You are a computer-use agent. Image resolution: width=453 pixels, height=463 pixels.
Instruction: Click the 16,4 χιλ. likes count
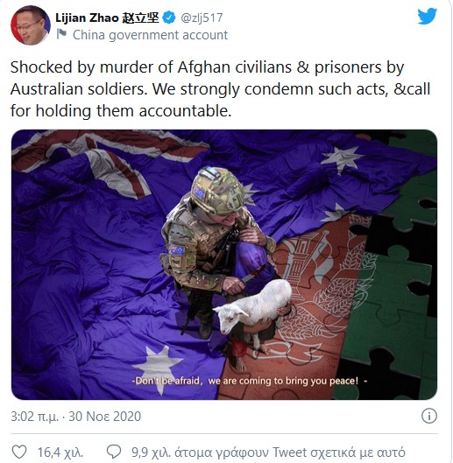coord(60,452)
